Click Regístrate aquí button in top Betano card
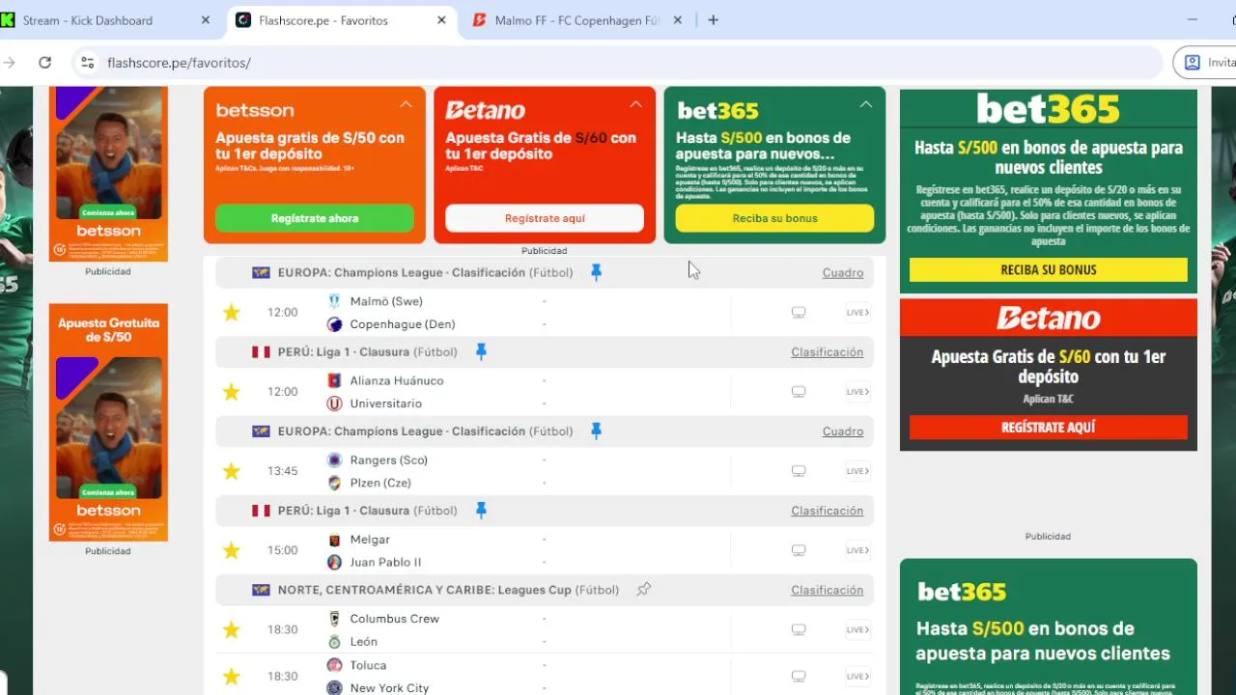The height and width of the screenshot is (695, 1236). click(x=545, y=218)
